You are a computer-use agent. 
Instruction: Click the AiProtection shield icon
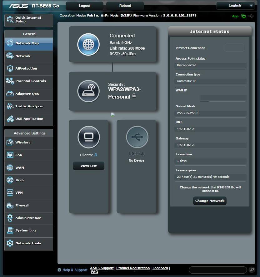coord(10,68)
